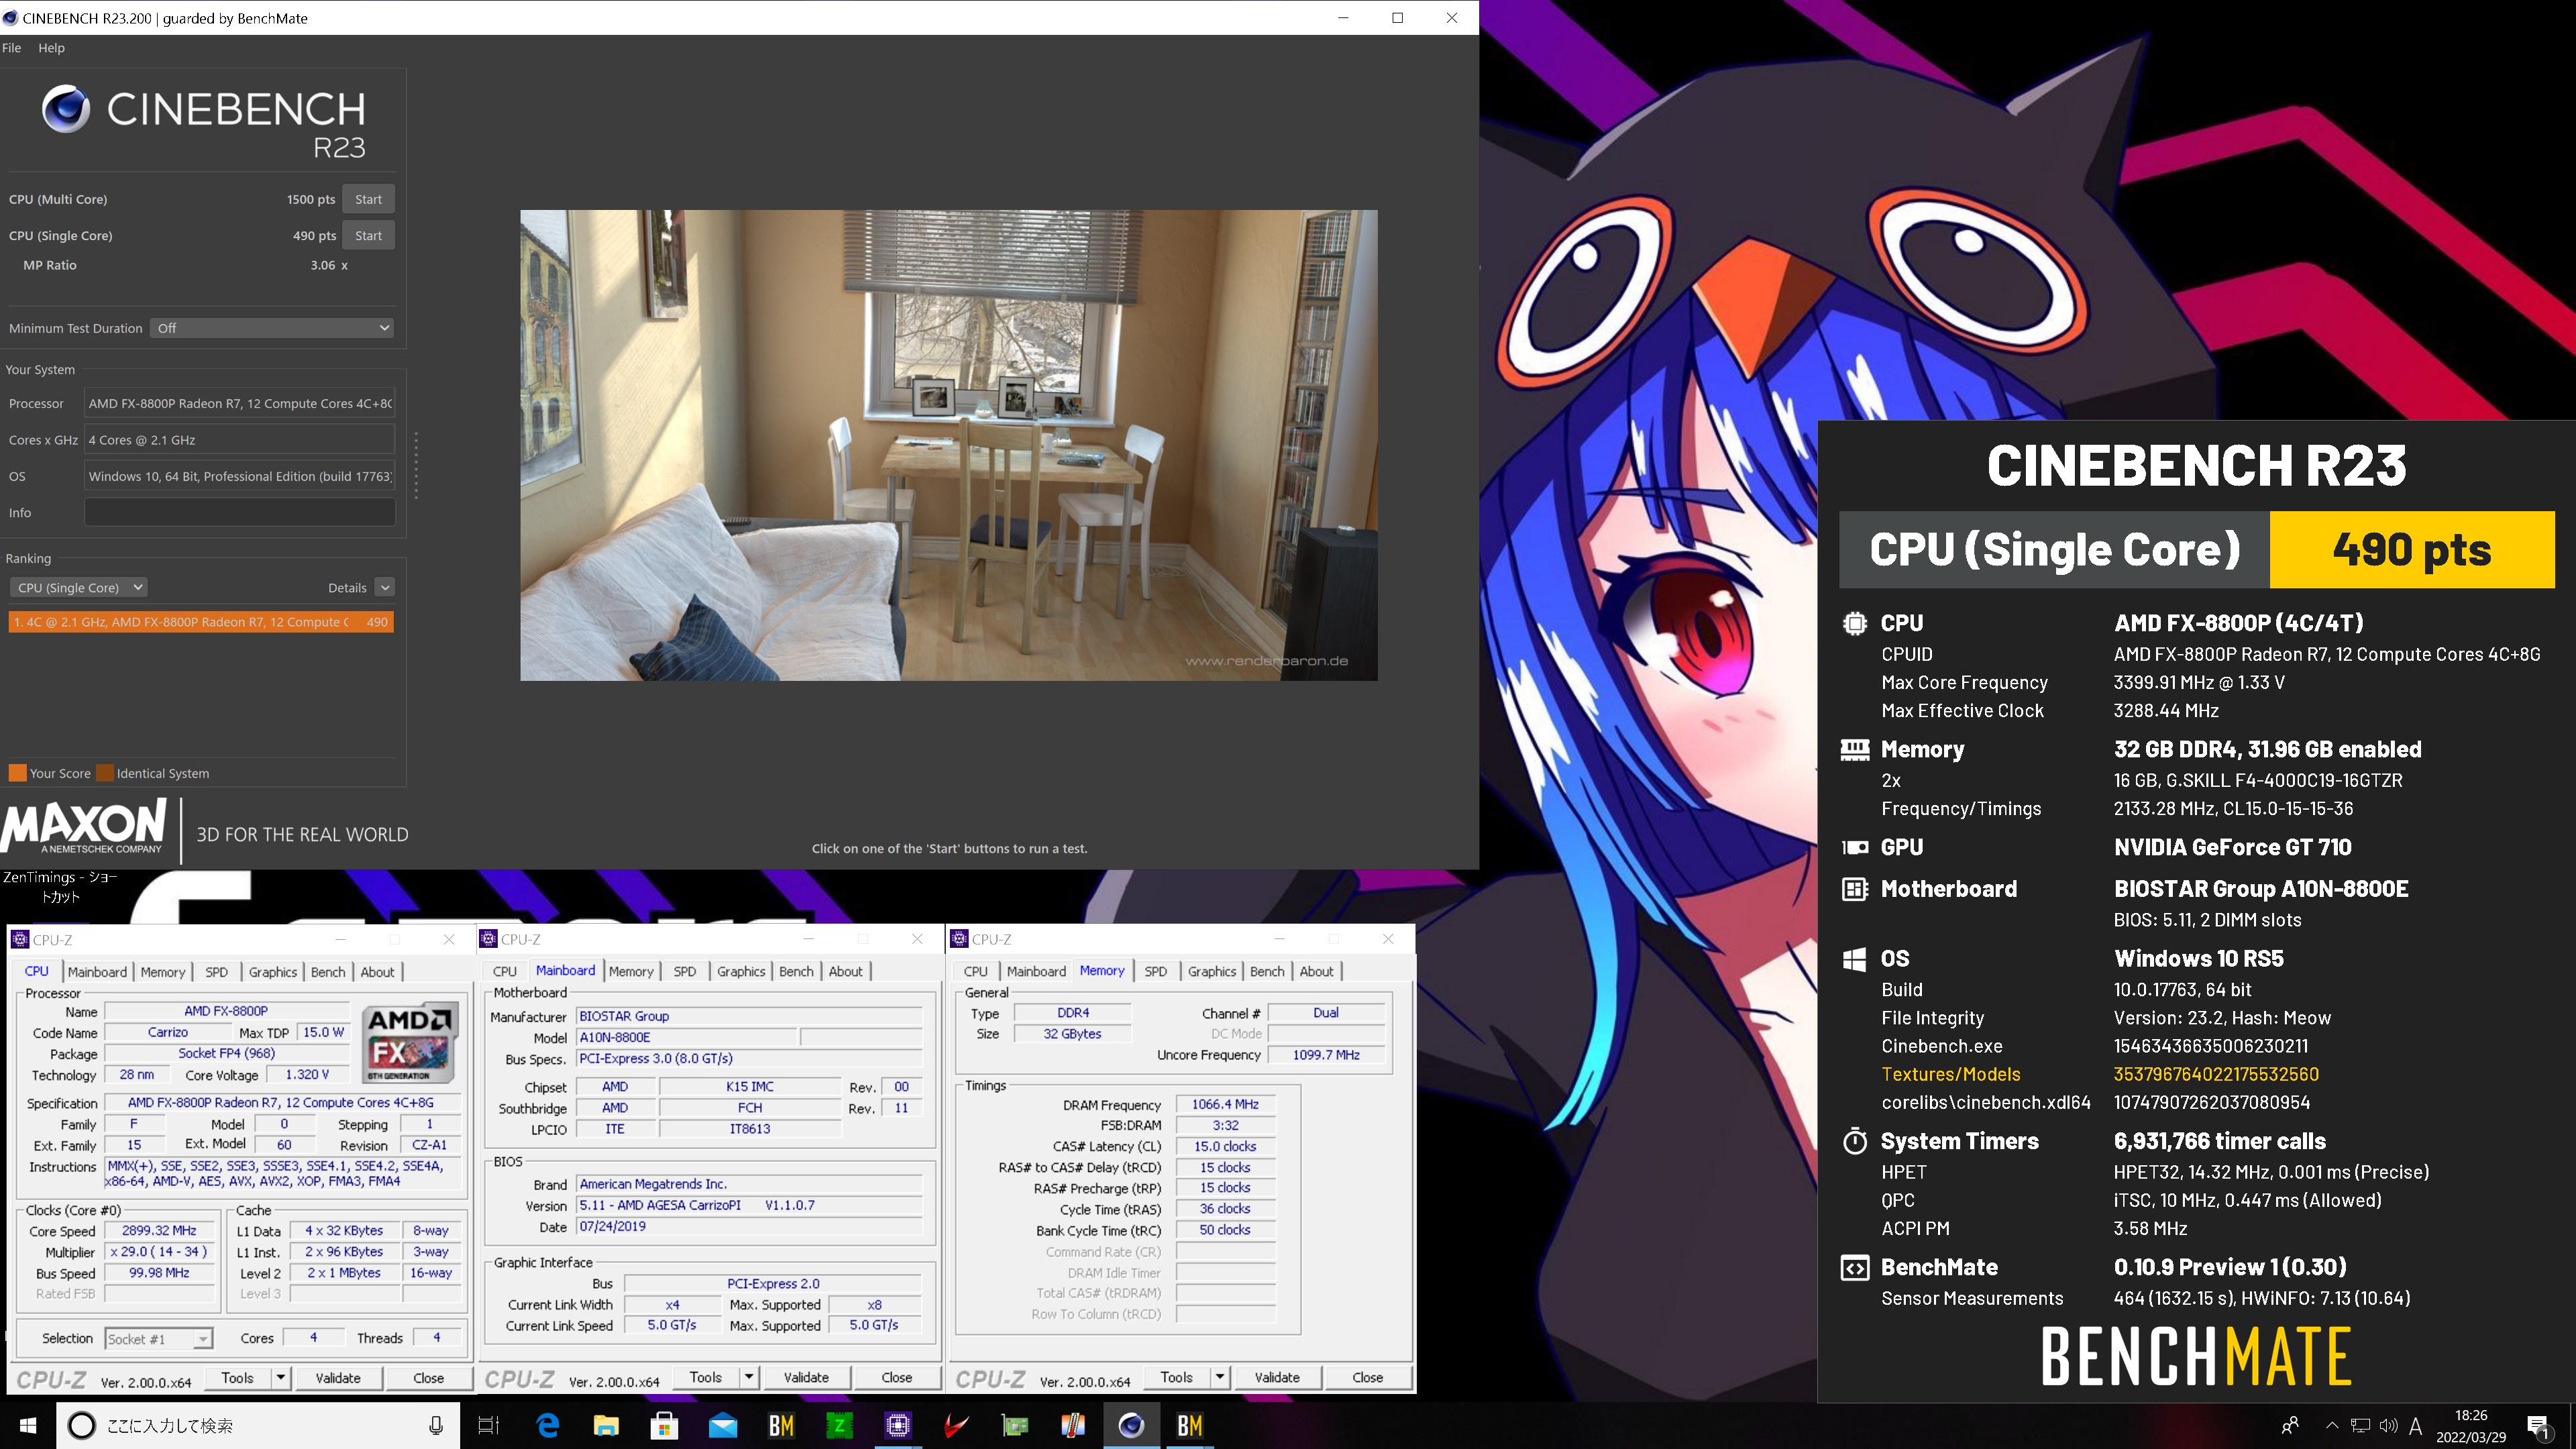Image resolution: width=2576 pixels, height=1449 pixels.
Task: Open the green graphics card taskbar icon
Action: tap(1015, 1425)
